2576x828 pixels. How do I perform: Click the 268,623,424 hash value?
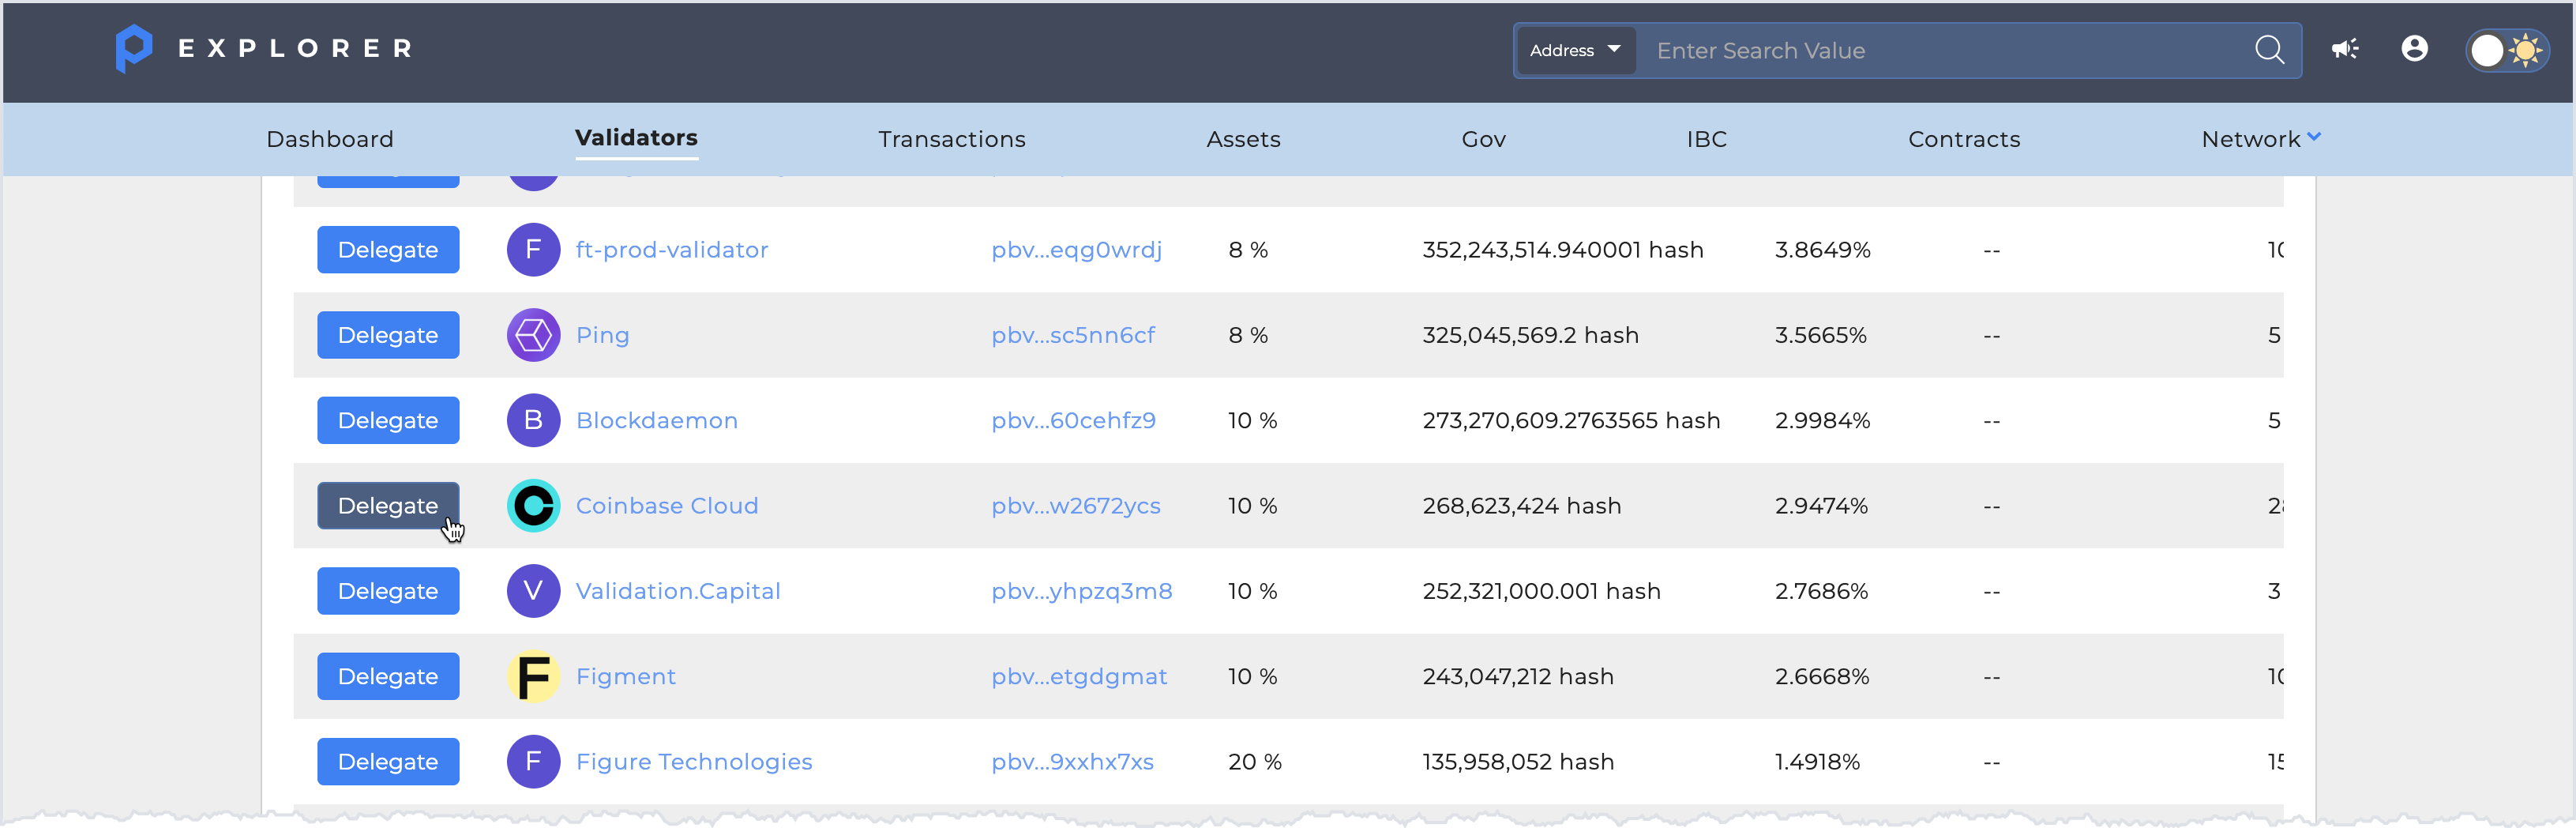point(1522,506)
